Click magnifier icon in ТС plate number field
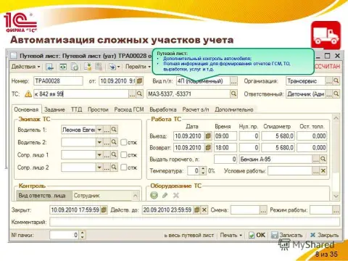This screenshot has width=348, height=261. (139, 94)
